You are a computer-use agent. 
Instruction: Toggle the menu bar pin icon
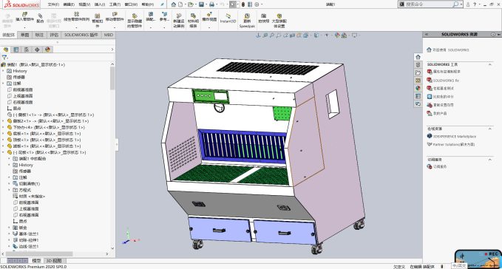[162, 4]
